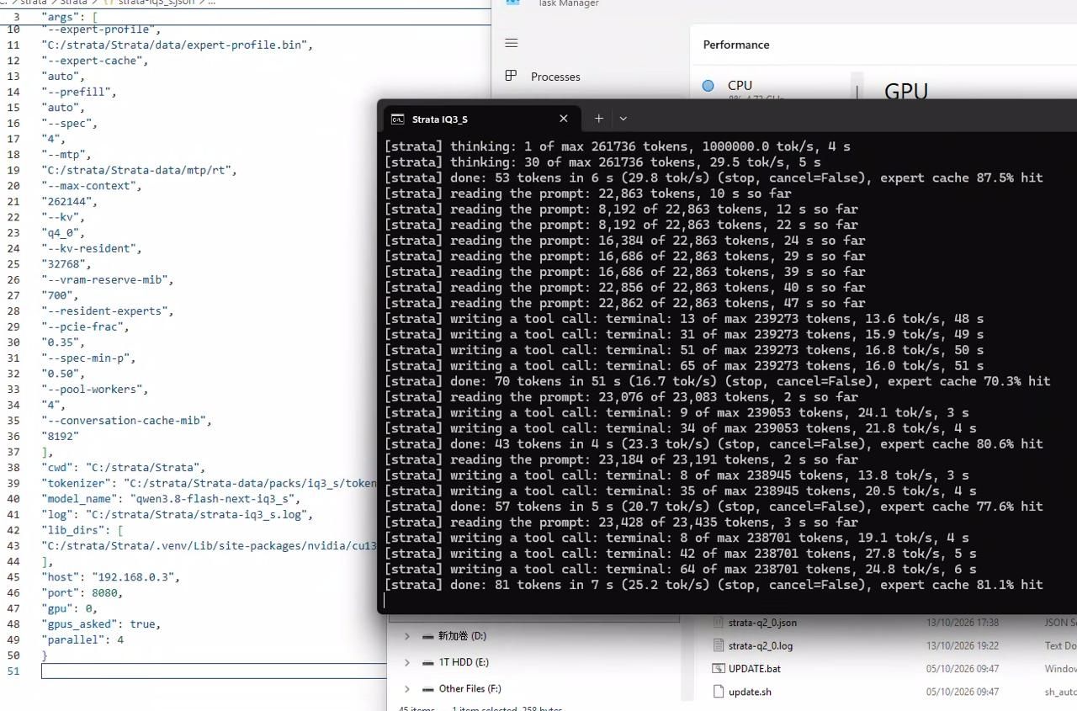Select UPDATE.bat in the file list
The width and height of the screenshot is (1077, 711).
[x=754, y=668]
